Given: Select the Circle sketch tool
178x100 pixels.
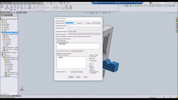Looking at the screenshot, I should [15, 6].
